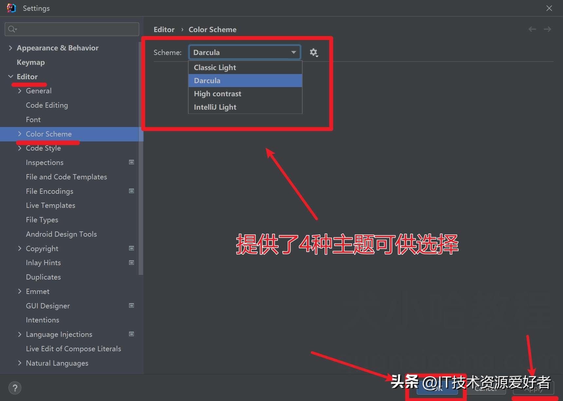Click the GUI Designer project-level icon
Screen dimensions: 563x401
pos(132,305)
